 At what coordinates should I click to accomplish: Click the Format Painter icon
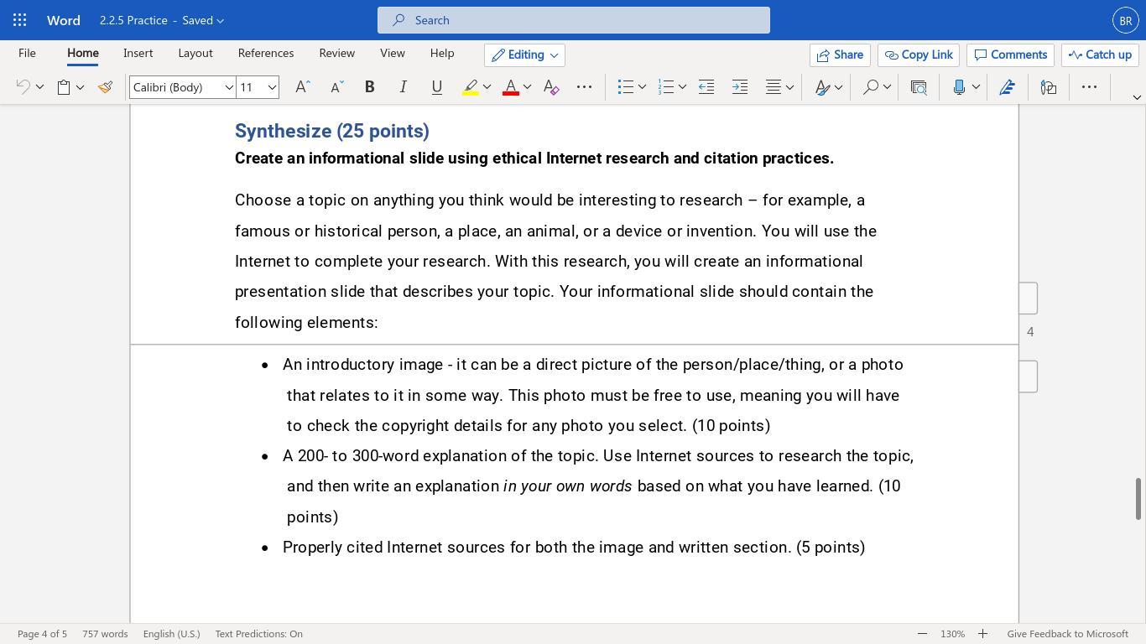[x=105, y=87]
